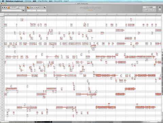The width and height of the screenshot is (163, 123).
Task: Select the main arrow tool
Action: [28, 7]
